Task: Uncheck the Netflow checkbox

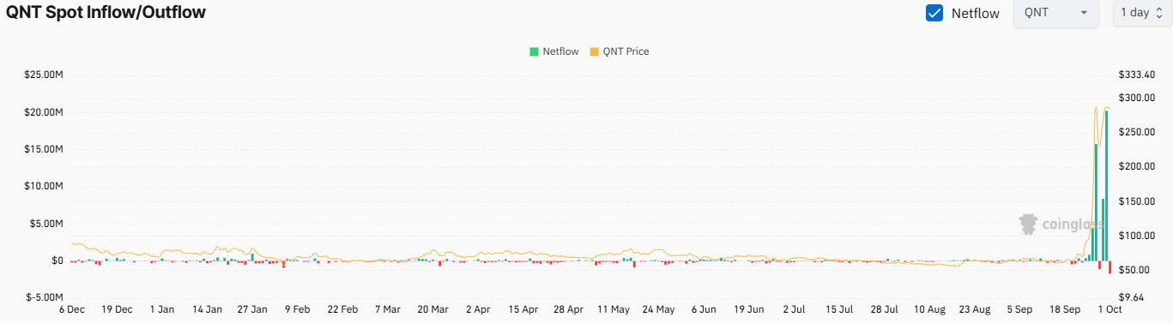Action: coord(935,14)
